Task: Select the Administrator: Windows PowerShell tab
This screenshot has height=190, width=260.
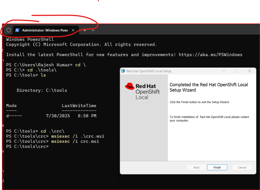Action: click(45, 30)
